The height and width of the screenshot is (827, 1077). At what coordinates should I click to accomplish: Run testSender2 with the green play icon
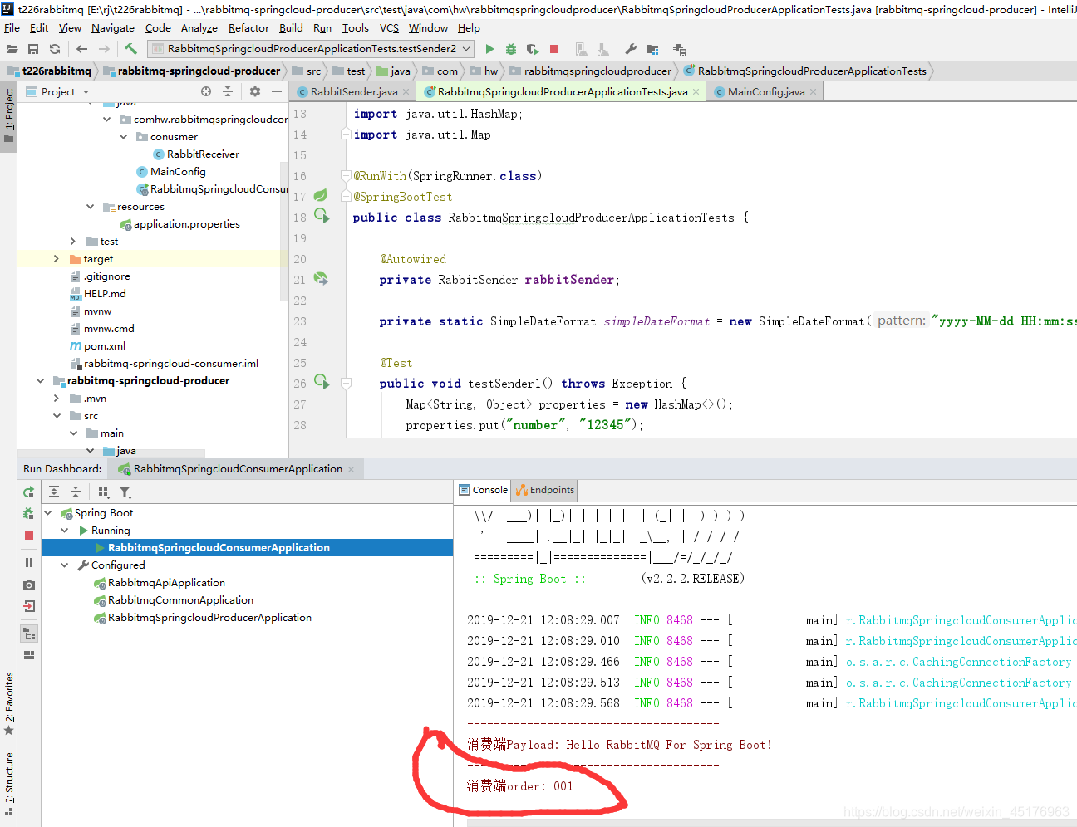click(489, 49)
